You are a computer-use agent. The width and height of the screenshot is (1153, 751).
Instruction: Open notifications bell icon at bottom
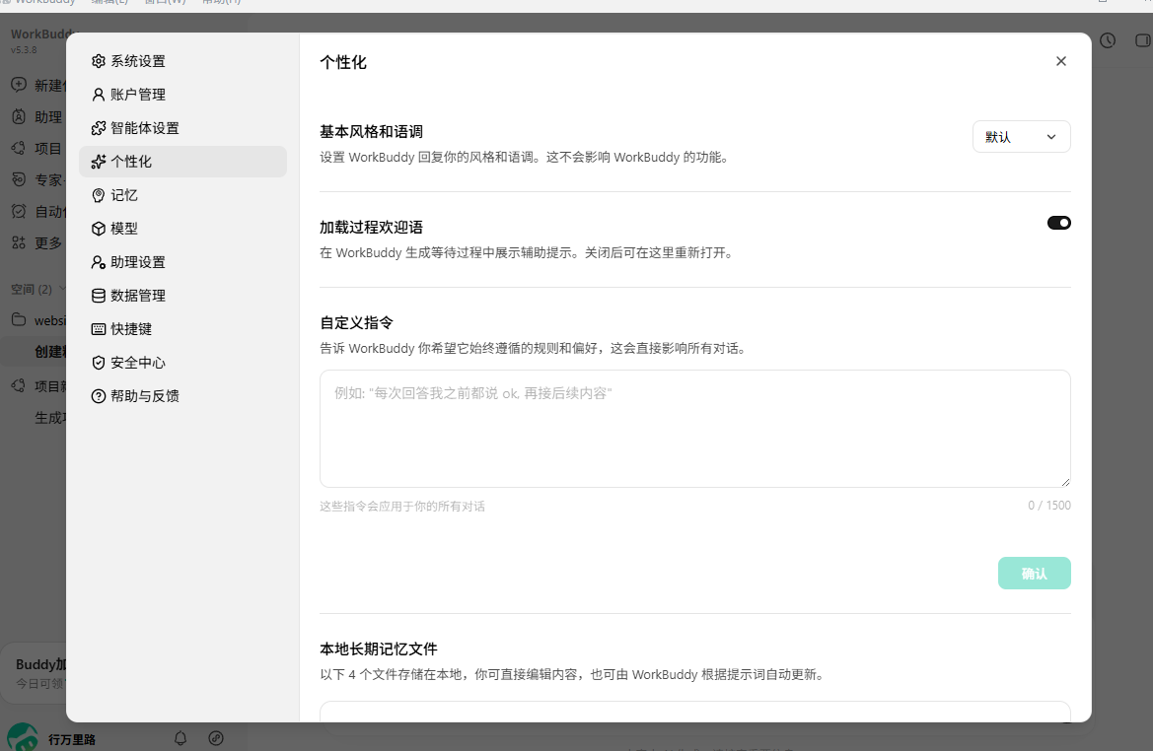pos(180,738)
